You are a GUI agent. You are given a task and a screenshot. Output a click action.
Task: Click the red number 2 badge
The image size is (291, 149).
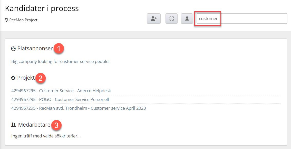pos(41,78)
